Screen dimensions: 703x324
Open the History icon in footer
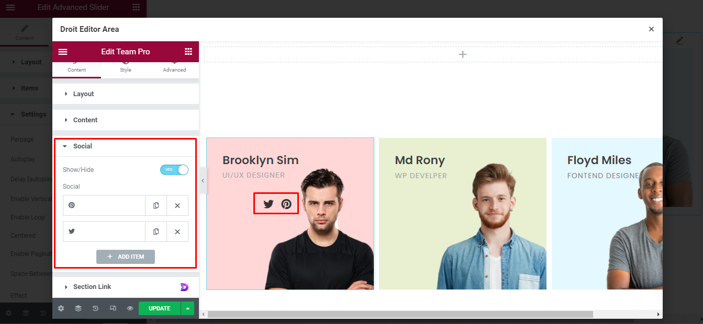[95, 308]
